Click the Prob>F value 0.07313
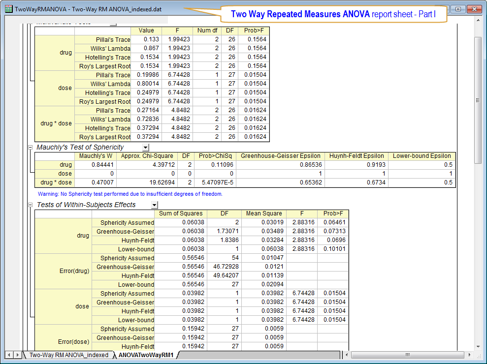This screenshot has height=364, width=487. coord(334,231)
